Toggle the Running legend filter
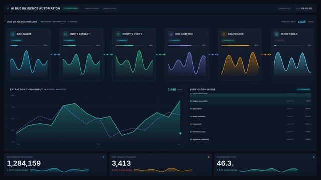Screen dimensions: 321x180 [46, 22]
